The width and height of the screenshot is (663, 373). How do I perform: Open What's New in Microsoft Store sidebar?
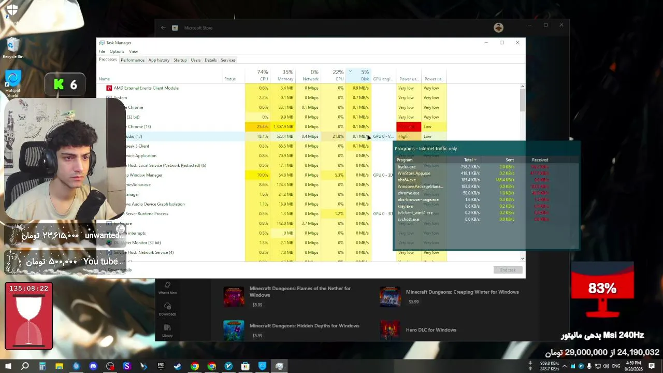click(167, 289)
